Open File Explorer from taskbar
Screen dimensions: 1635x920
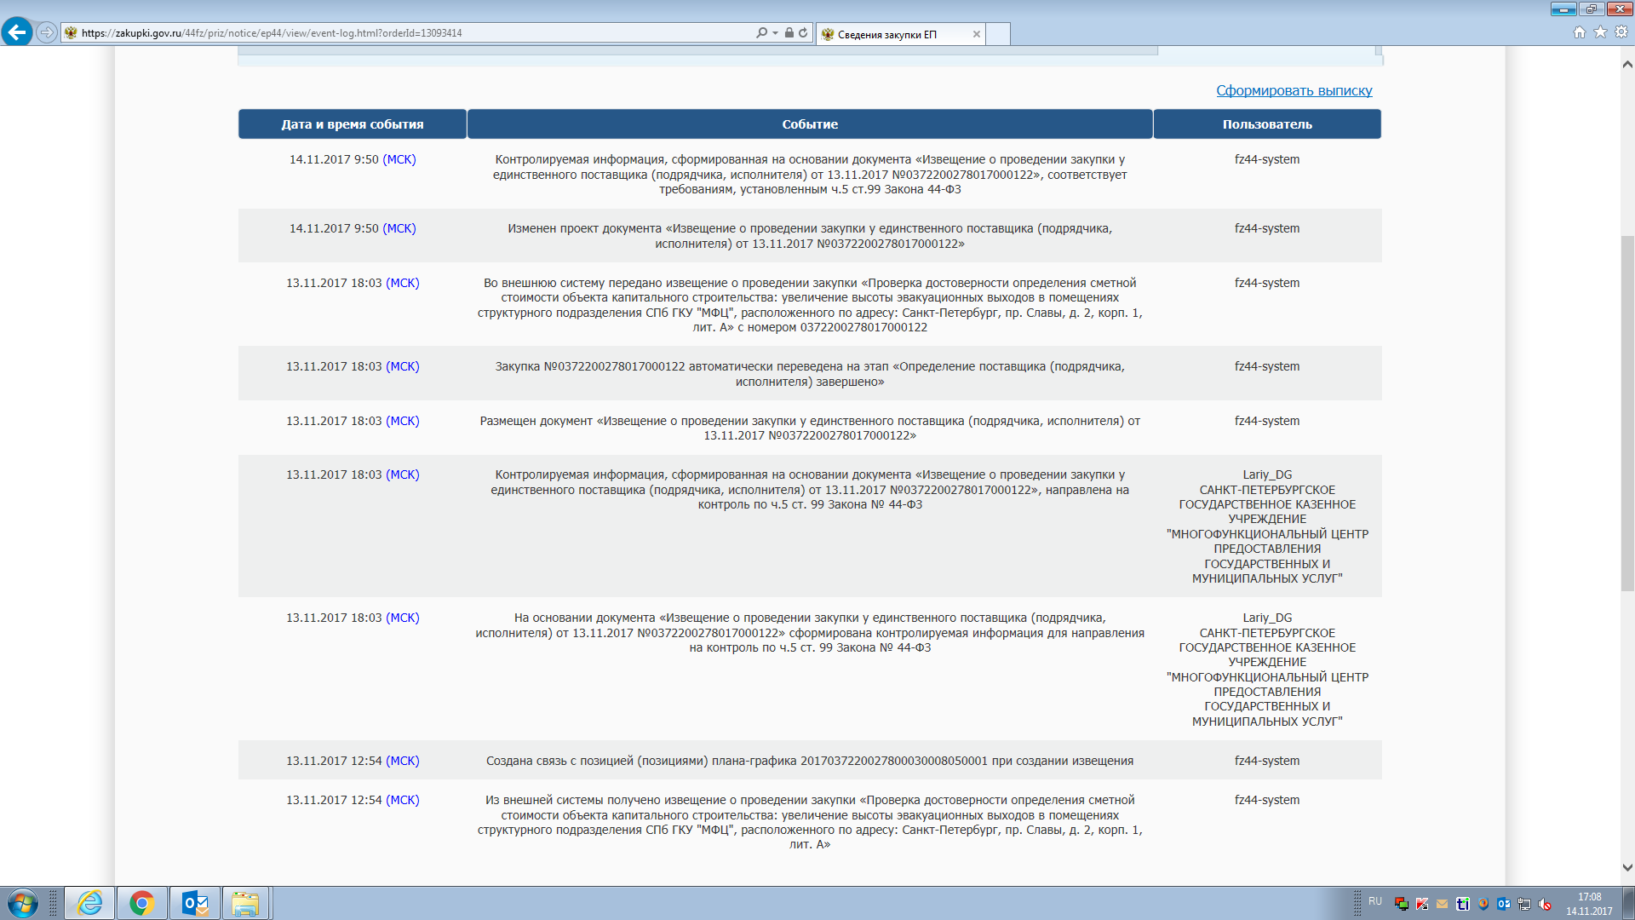click(x=246, y=903)
